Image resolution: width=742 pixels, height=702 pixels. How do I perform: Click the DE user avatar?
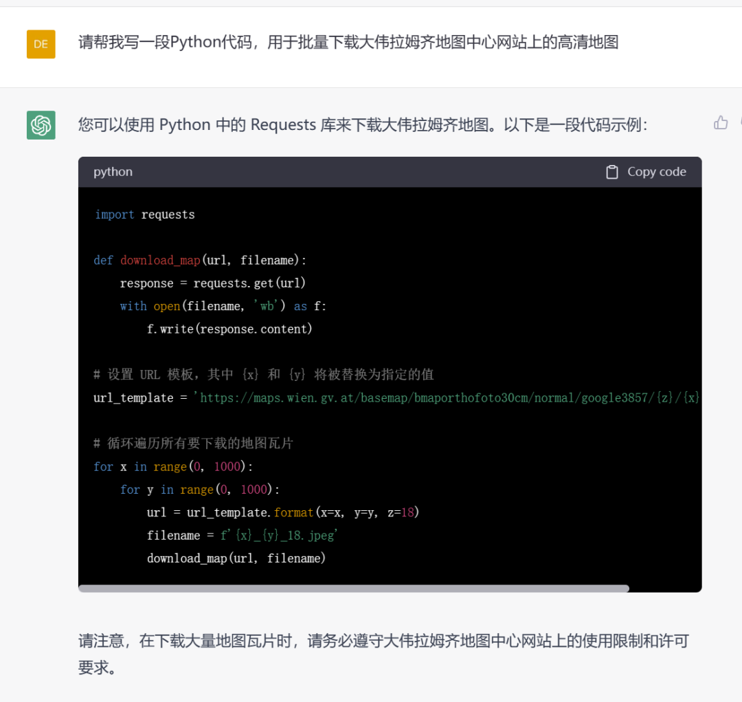41,44
